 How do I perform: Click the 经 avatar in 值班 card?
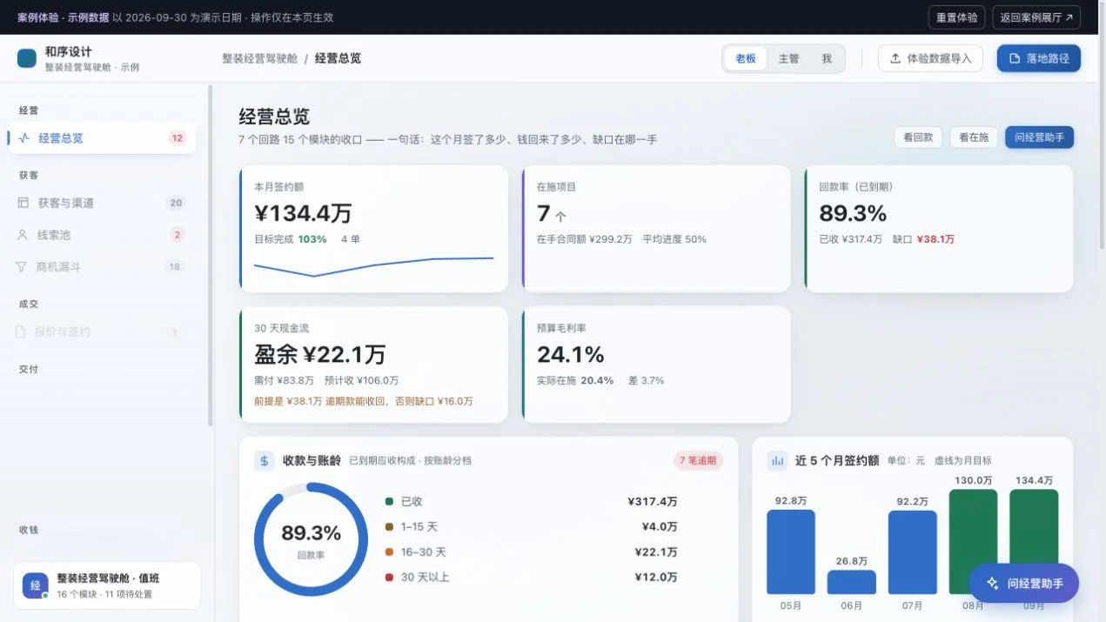click(x=36, y=585)
